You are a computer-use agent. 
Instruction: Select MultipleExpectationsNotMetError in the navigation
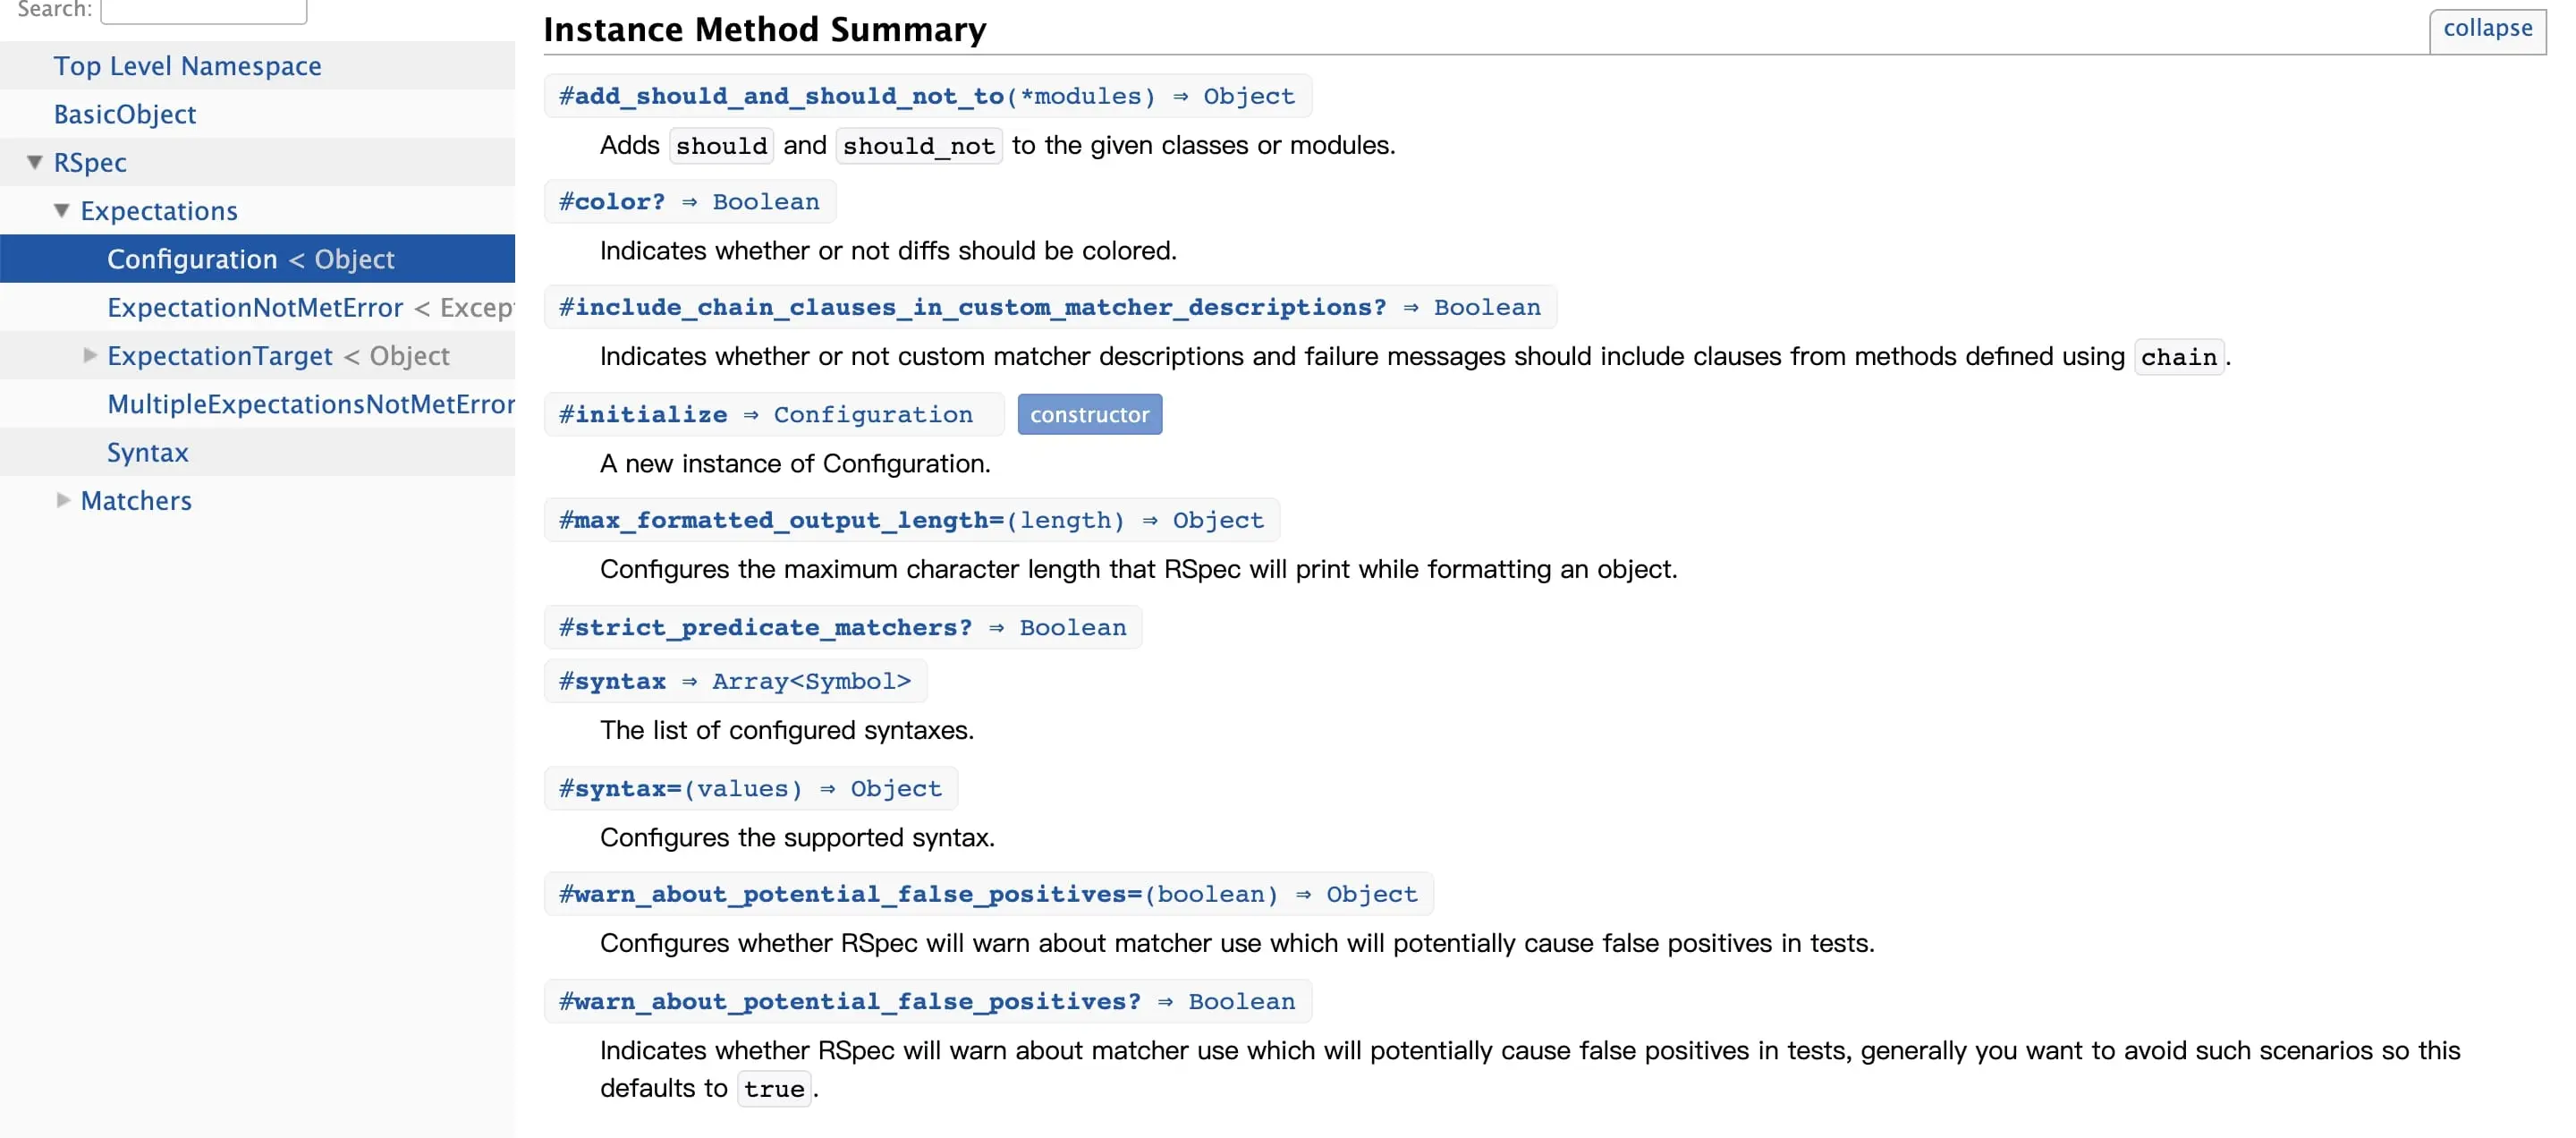click(x=310, y=404)
